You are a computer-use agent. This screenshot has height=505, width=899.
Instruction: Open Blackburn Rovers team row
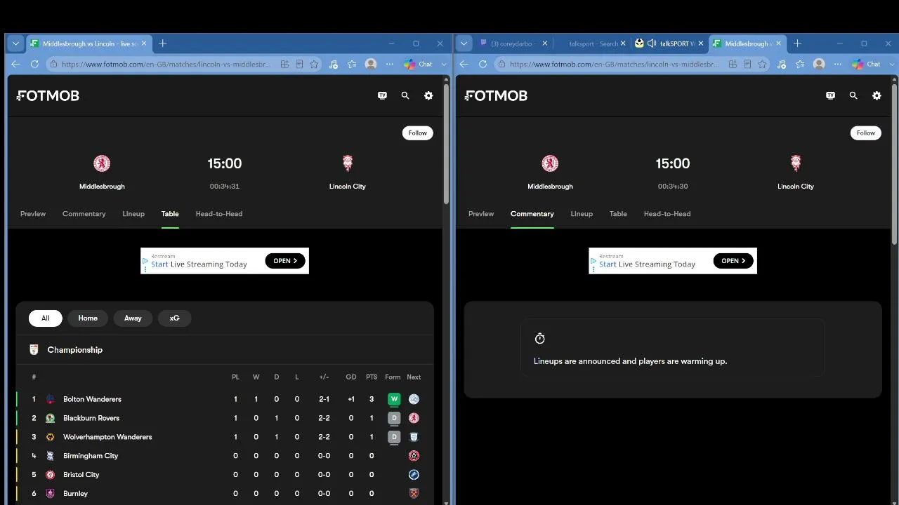[x=225, y=418]
